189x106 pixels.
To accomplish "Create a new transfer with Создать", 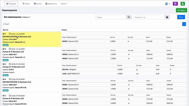I will point(181,10).
